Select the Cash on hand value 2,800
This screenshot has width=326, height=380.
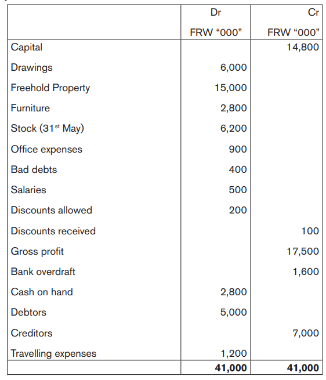pos(233,292)
